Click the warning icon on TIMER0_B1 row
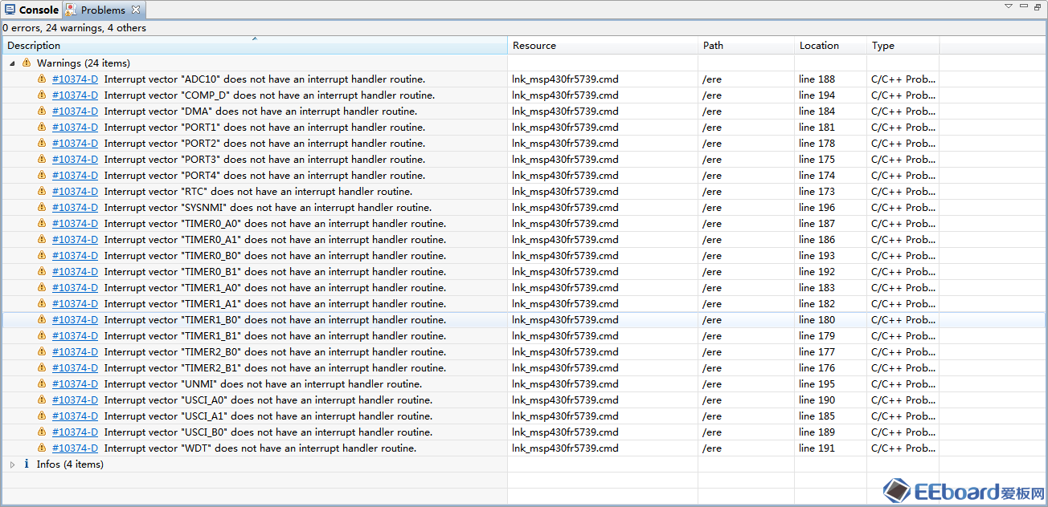1048x507 pixels. (42, 271)
